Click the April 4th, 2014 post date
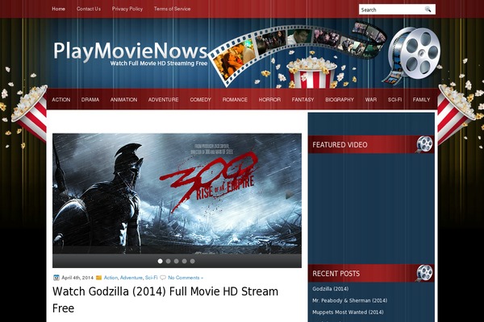Viewport: 484px width, 322px height. 77,278
